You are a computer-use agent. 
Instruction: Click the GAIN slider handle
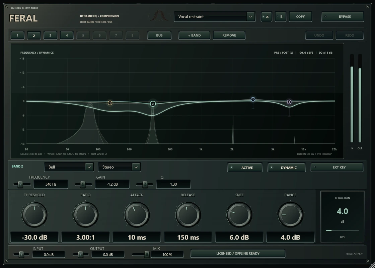point(83,184)
